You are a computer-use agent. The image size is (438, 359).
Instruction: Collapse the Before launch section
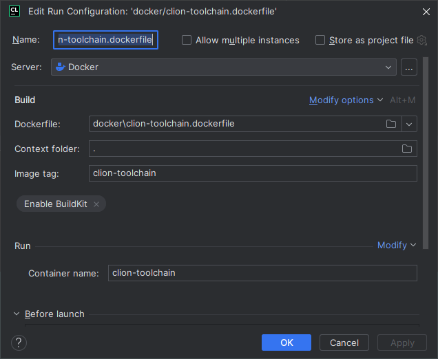tap(17, 314)
